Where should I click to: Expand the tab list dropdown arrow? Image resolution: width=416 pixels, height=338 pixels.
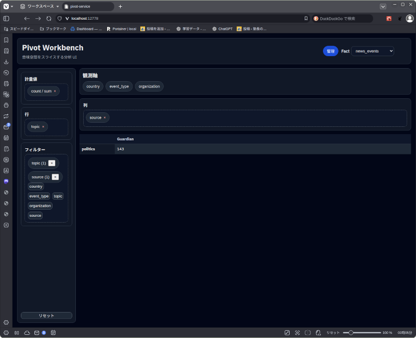click(x=383, y=6)
